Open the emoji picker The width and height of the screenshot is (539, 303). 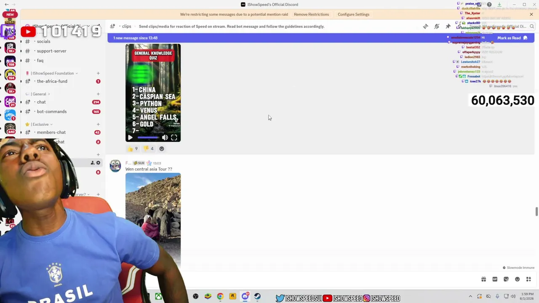[518, 279]
